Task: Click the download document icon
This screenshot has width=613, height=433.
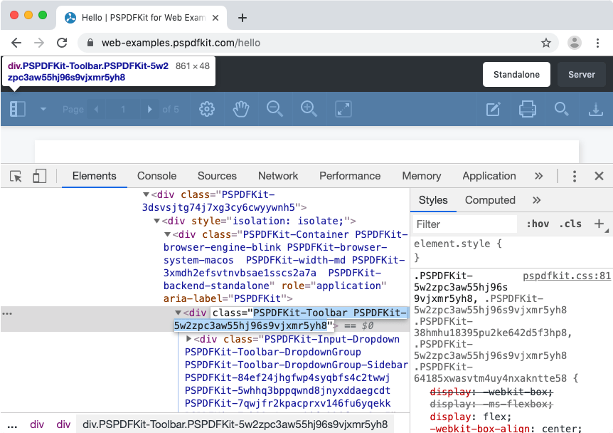Action: pos(596,109)
